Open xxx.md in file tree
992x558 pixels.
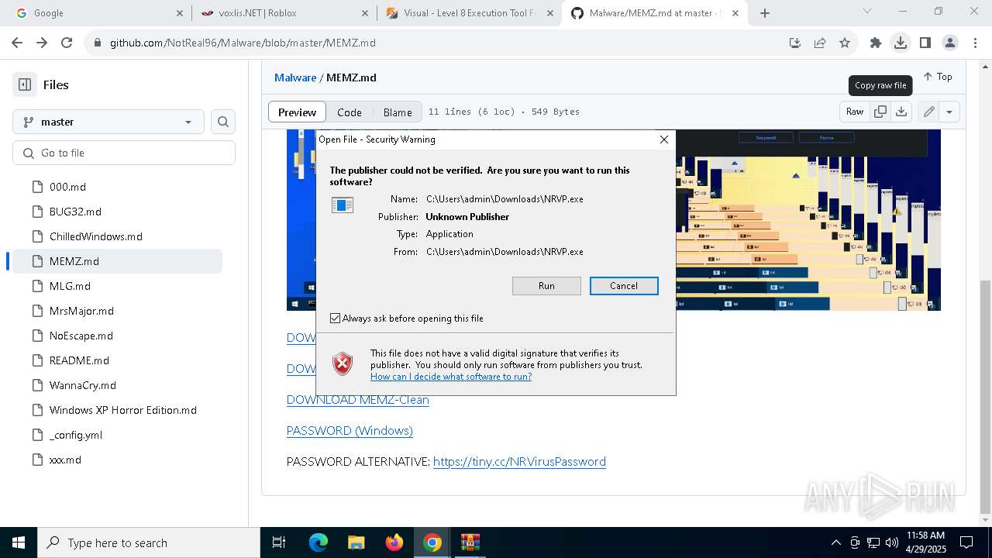pos(65,460)
